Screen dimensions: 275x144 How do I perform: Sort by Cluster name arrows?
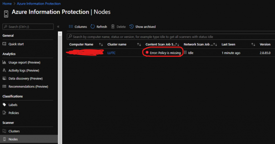point(139,44)
